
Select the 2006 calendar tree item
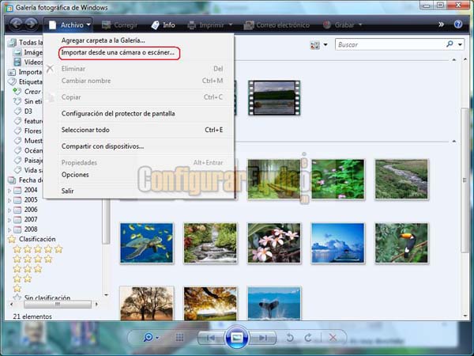point(26,210)
